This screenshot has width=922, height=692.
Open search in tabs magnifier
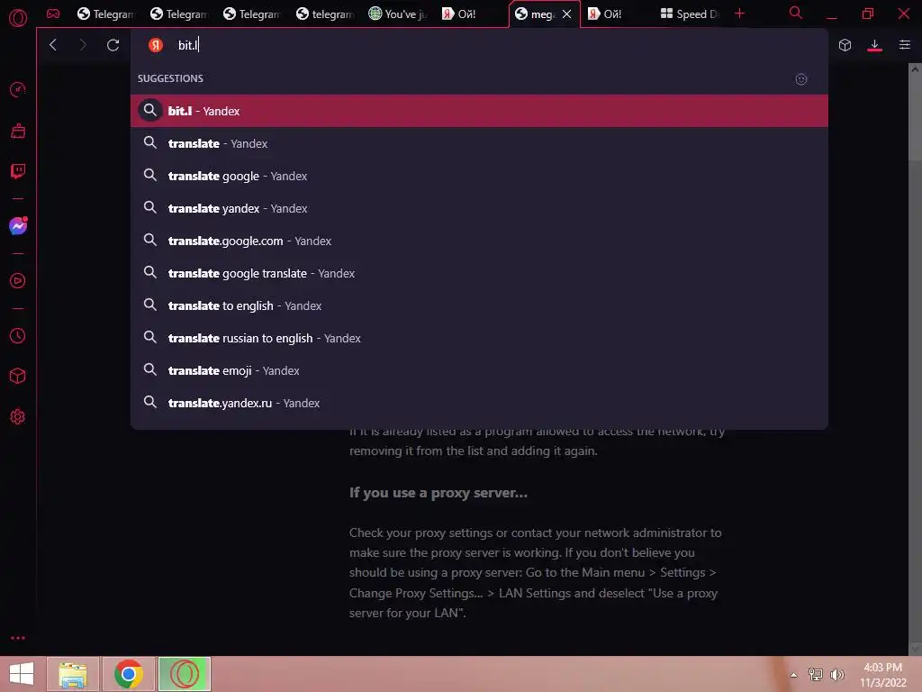[x=796, y=13]
